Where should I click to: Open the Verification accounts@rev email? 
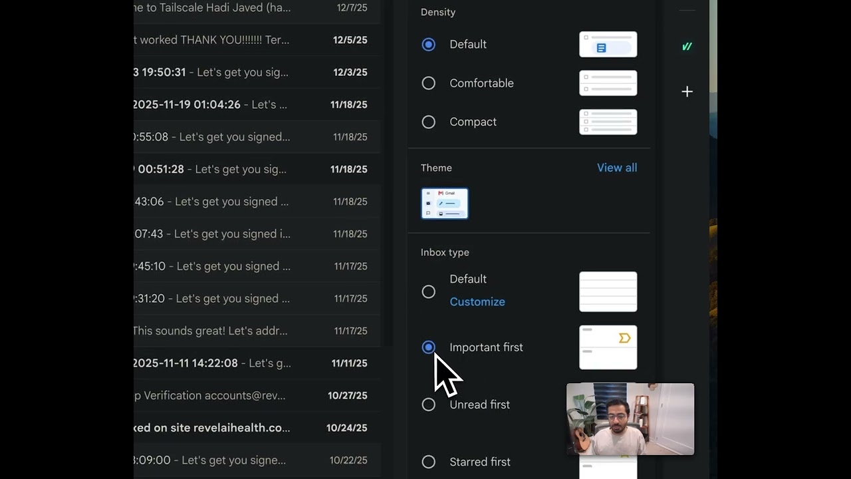257,395
